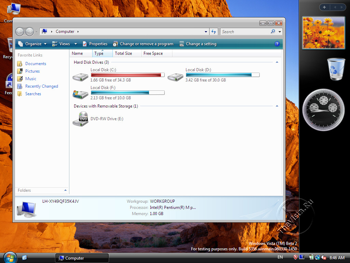Sort by the Free Space column header
The image size is (350, 263).
click(x=153, y=53)
